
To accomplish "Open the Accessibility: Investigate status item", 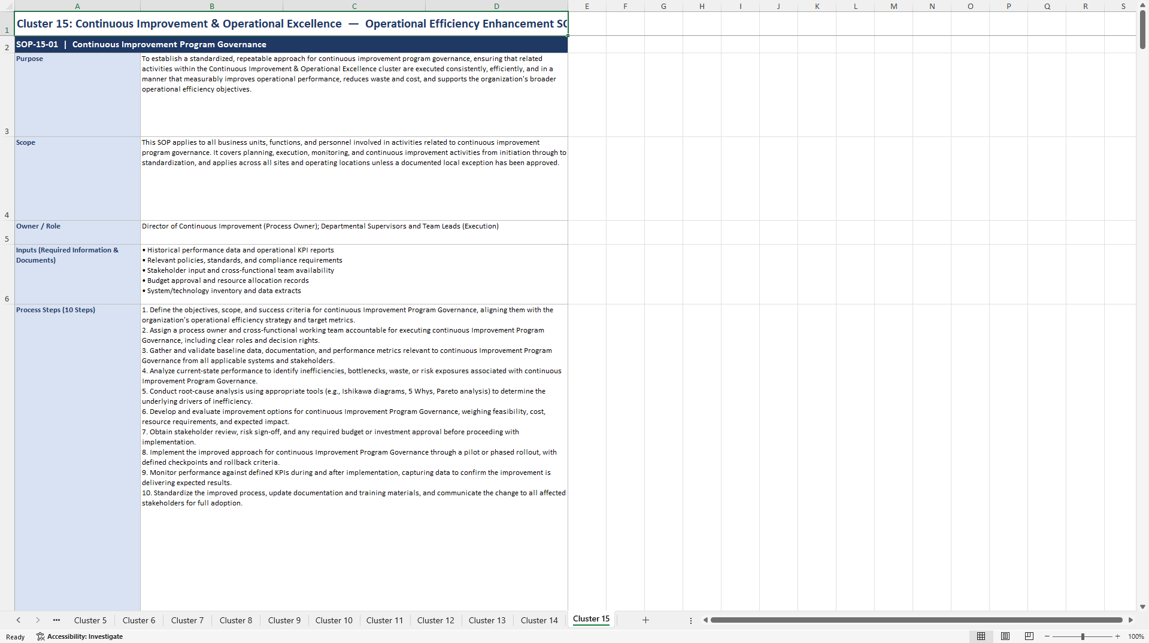I will pos(80,636).
